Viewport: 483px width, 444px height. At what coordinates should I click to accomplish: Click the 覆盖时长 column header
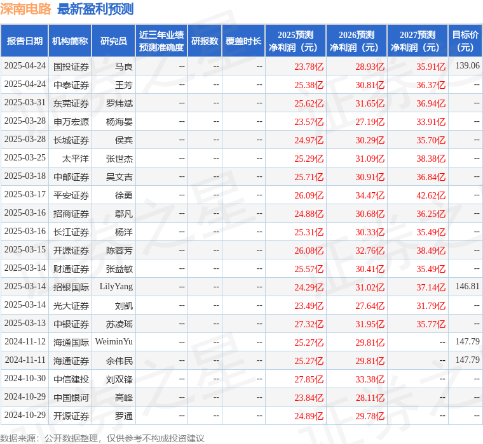[x=243, y=41]
